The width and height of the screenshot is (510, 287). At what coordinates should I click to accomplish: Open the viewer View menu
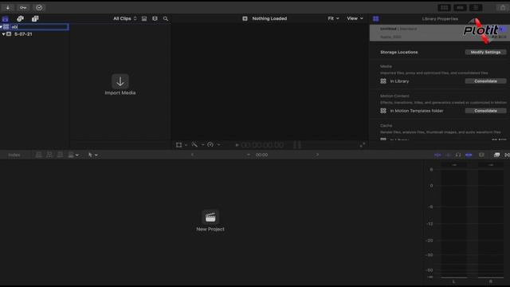[355, 18]
